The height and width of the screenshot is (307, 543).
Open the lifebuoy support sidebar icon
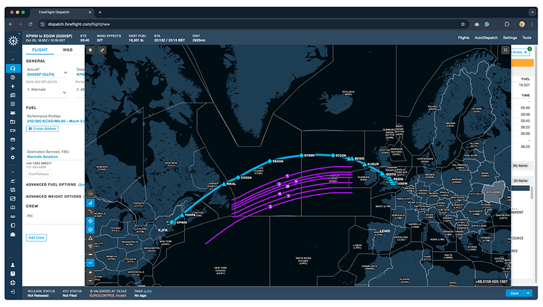[x=13, y=282]
